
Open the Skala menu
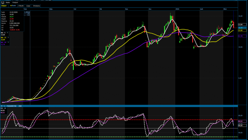(x=8, y=2)
